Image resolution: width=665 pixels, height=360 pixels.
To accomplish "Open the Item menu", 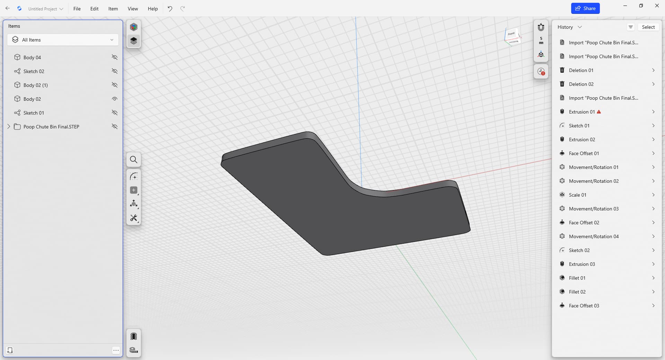I will 113,9.
